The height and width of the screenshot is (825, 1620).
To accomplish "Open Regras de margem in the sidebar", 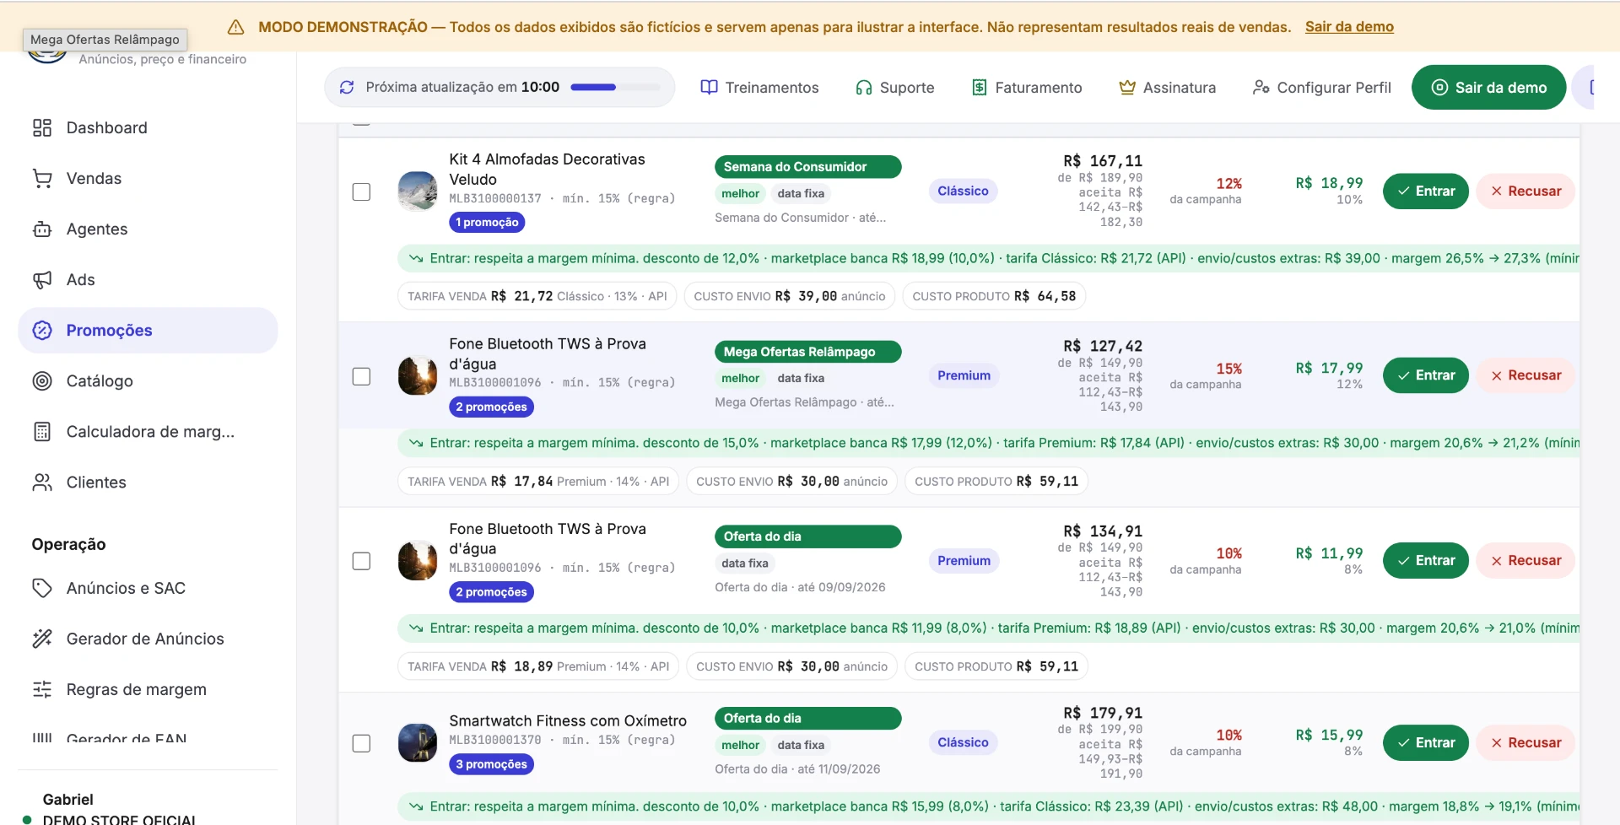I will pos(148,689).
